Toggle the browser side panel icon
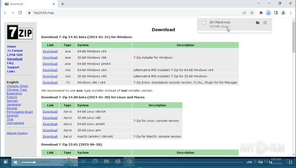This screenshot has width=296, height=168. click(276, 13)
